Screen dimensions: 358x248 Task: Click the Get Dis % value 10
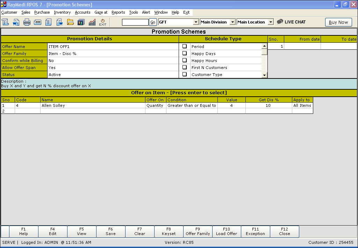[269, 105]
